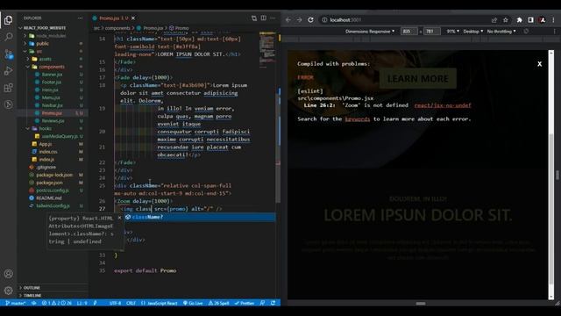Open the Explorer view in the activity bar
The image size is (561, 316).
coord(8,20)
